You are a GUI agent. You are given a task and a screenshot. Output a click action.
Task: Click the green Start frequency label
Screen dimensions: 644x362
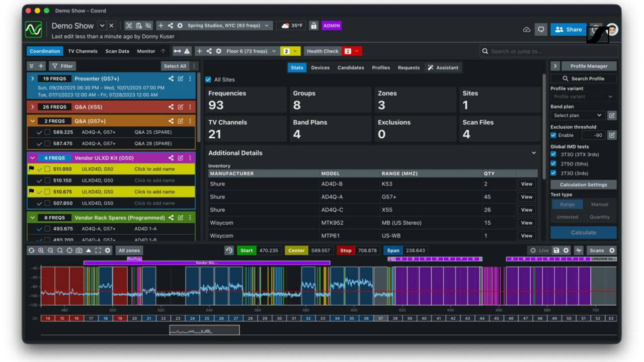pos(247,250)
